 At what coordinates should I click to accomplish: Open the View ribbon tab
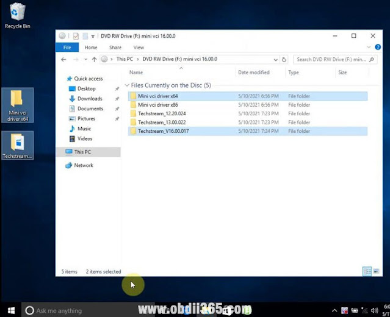tap(139, 48)
